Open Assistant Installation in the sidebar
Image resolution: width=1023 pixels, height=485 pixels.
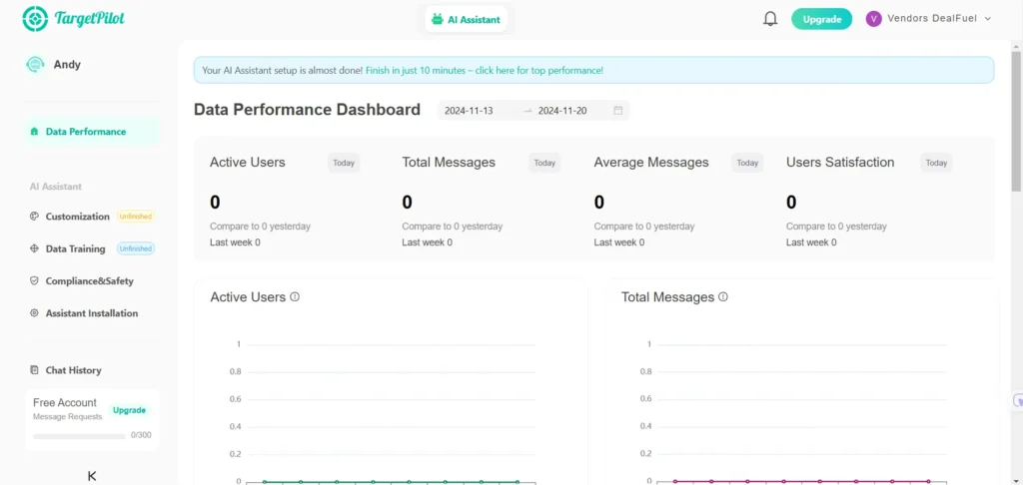pos(92,313)
